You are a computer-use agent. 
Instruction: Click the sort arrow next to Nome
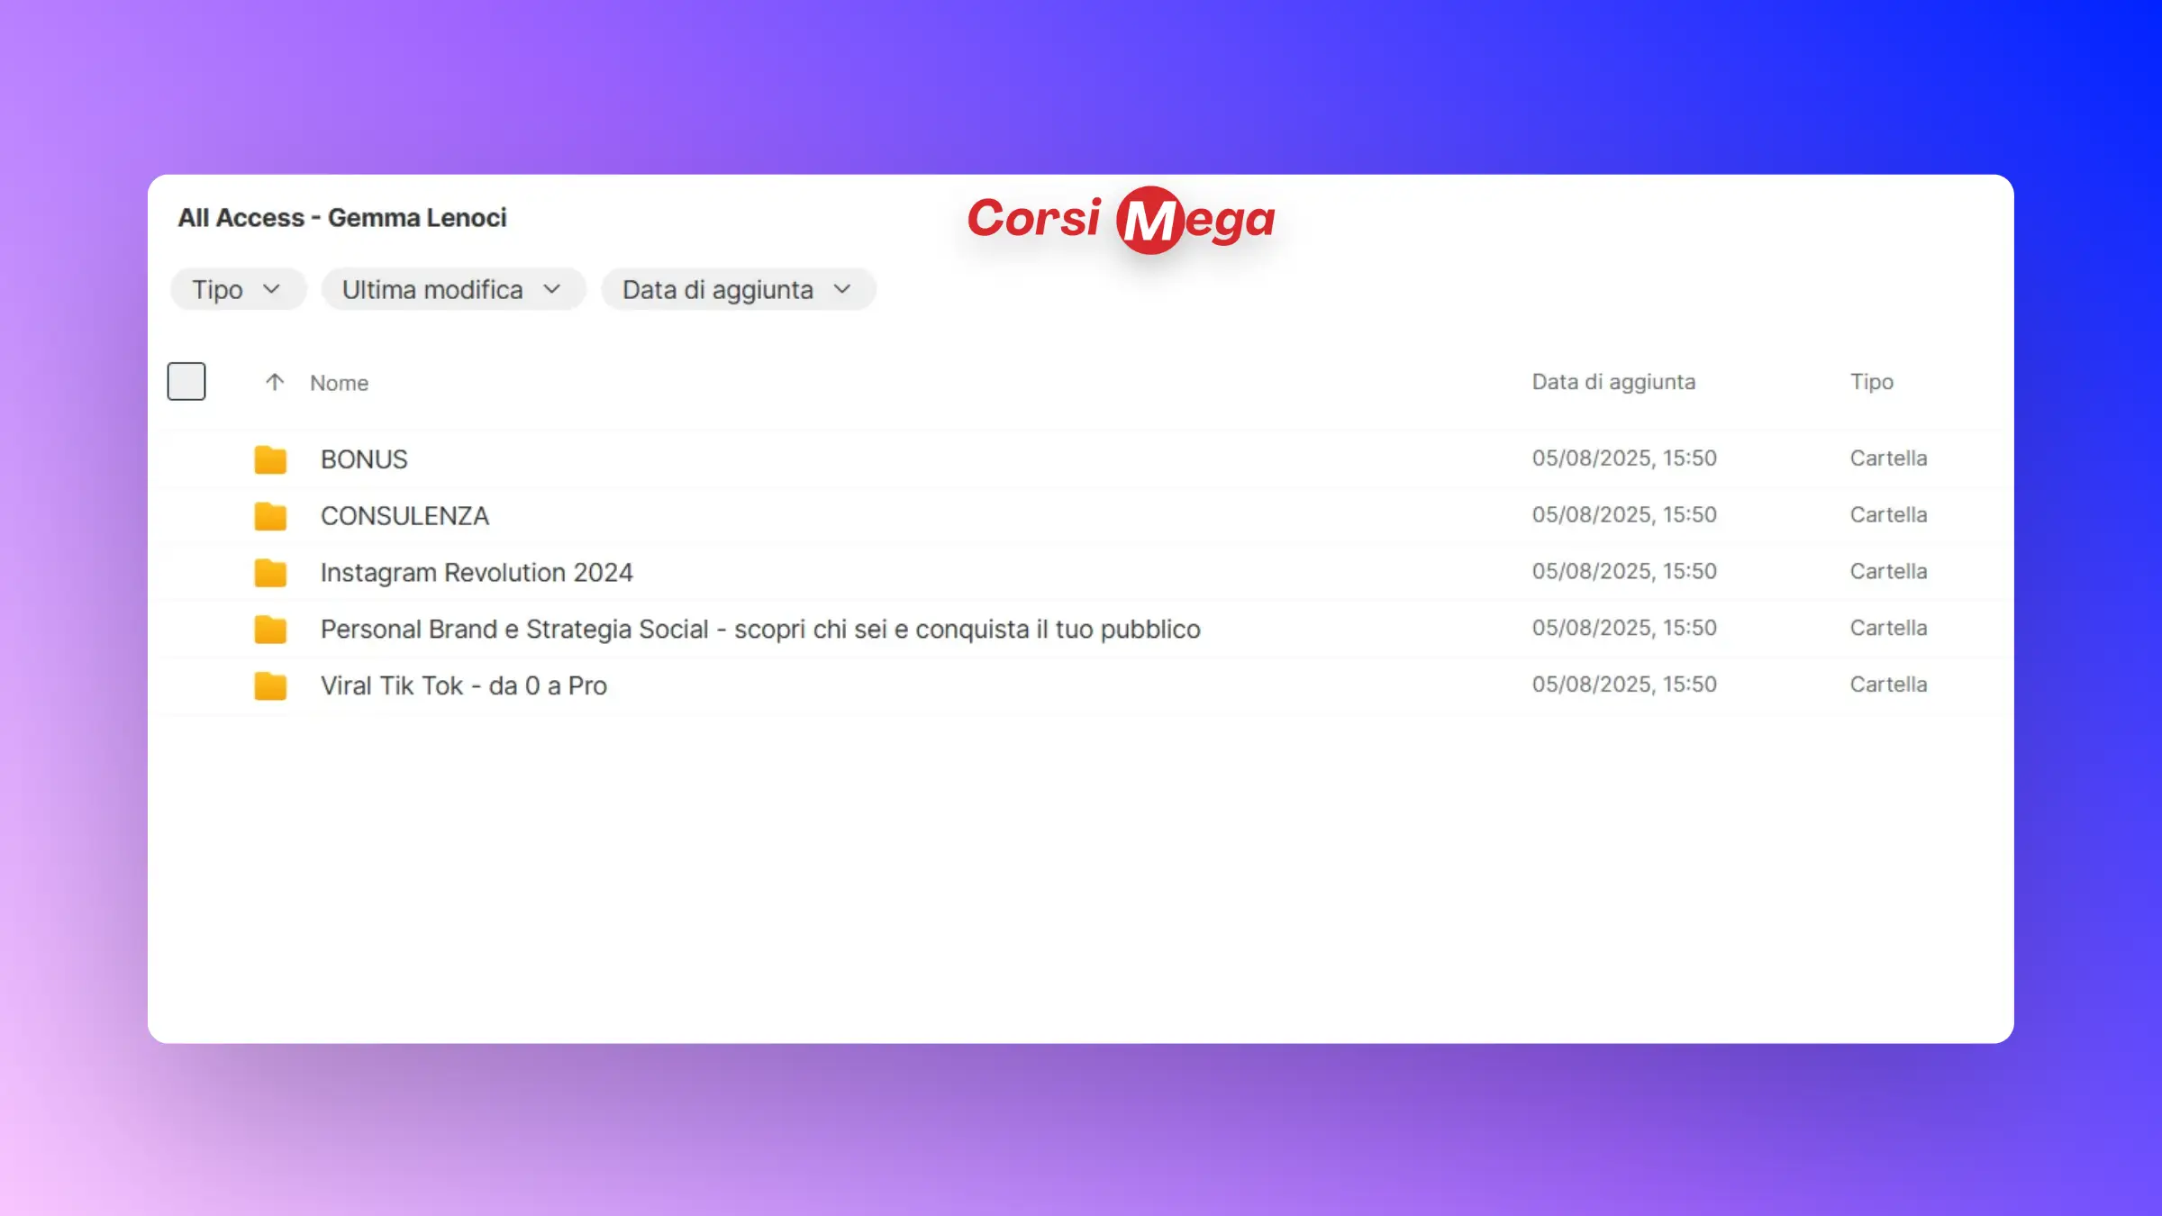tap(275, 382)
